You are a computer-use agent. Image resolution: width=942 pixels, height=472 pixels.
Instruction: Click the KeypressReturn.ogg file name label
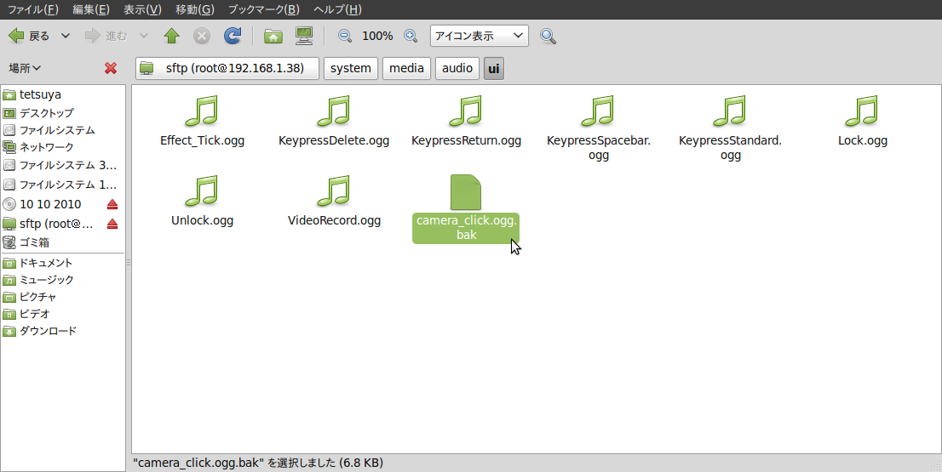[466, 141]
